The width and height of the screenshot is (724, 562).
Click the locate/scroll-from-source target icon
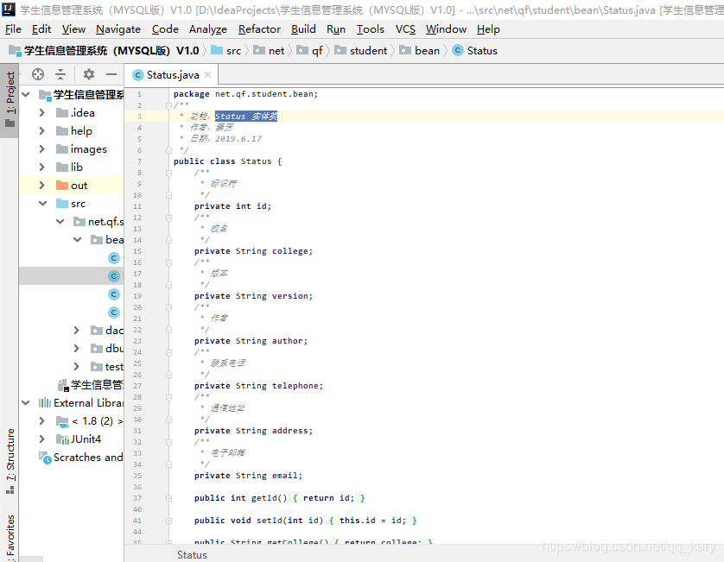pos(38,74)
